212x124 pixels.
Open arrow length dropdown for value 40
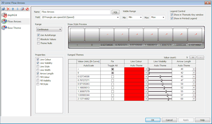point(194,69)
